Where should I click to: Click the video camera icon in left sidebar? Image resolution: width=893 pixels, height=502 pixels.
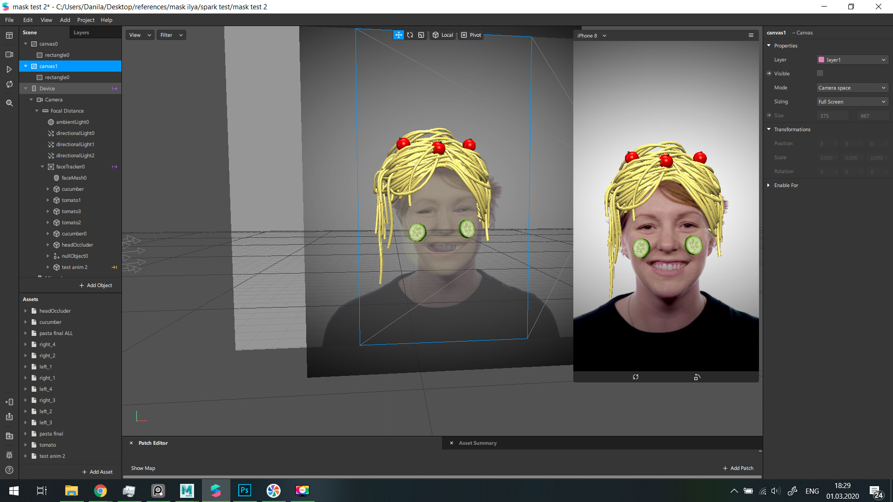9,54
